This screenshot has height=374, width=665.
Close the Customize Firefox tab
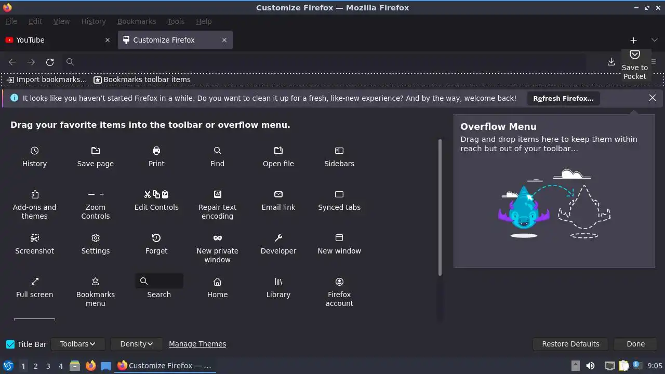pos(224,40)
